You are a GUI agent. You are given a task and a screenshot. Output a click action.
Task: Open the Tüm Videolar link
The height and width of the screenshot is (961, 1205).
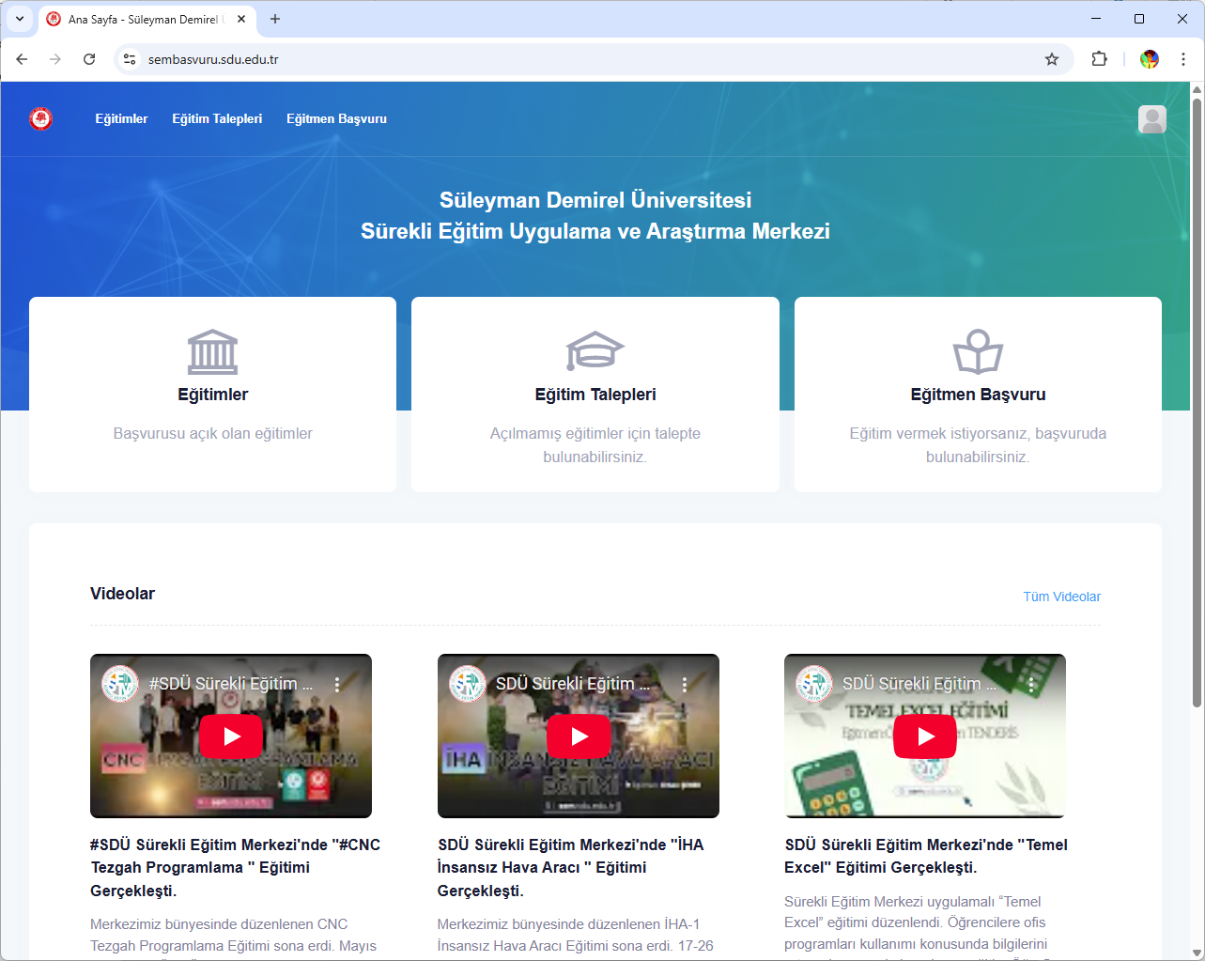(x=1061, y=597)
